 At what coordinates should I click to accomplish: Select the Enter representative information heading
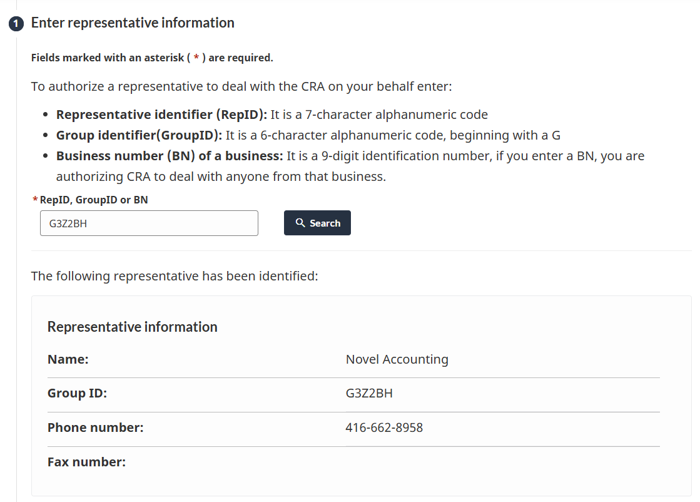[x=133, y=23]
